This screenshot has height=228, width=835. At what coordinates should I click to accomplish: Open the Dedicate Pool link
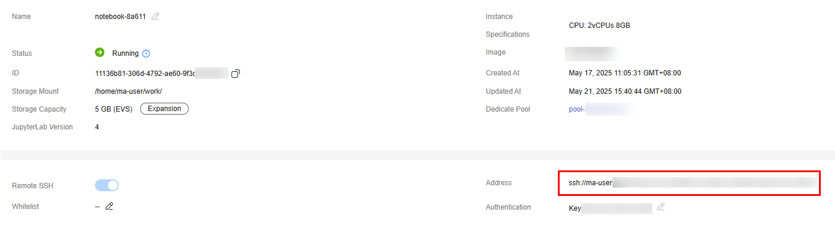coord(598,109)
